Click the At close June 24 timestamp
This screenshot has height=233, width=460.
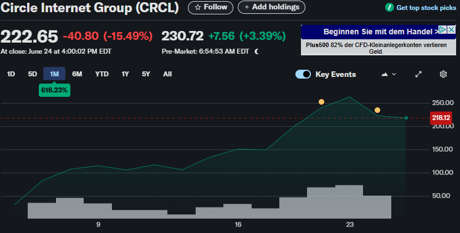[56, 51]
